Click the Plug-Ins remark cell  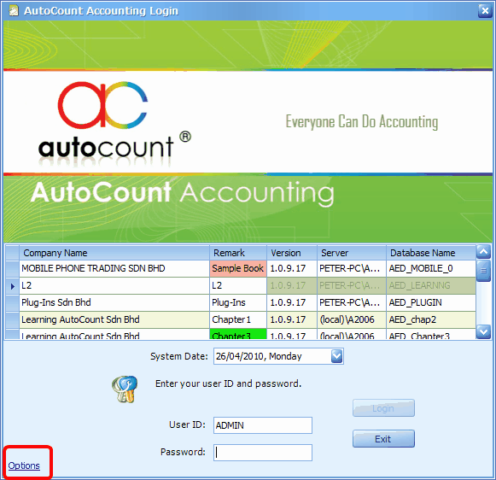coord(238,302)
